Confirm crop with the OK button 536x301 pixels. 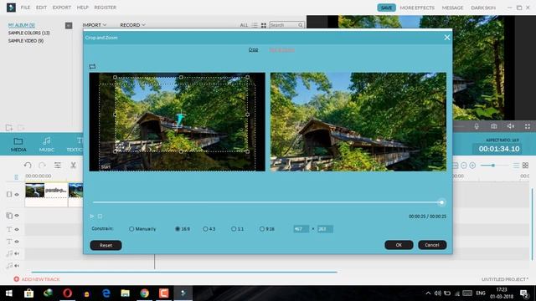[399, 245]
